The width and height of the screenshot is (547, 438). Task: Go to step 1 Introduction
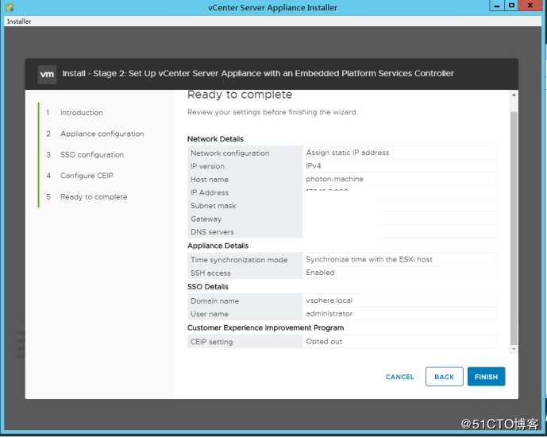pyautogui.click(x=81, y=112)
